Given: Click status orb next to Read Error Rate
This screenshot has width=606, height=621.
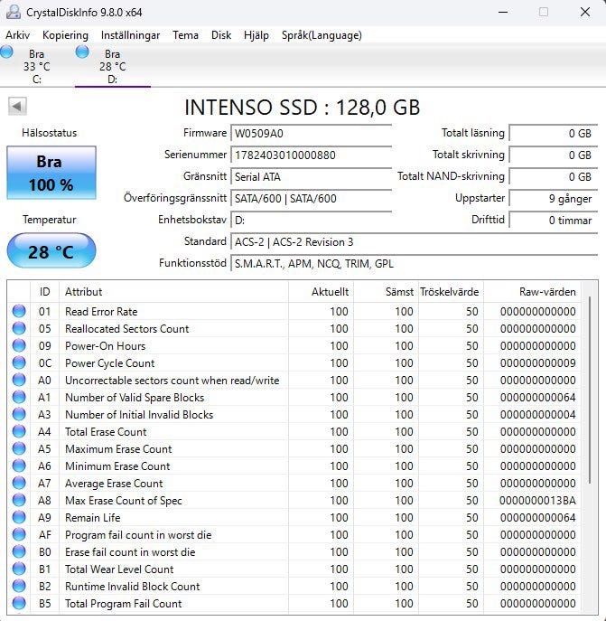Looking at the screenshot, I should tap(19, 312).
